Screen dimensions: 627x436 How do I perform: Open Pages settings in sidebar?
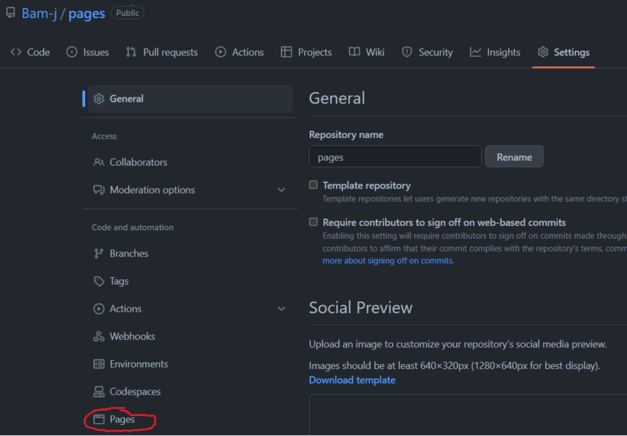[122, 419]
